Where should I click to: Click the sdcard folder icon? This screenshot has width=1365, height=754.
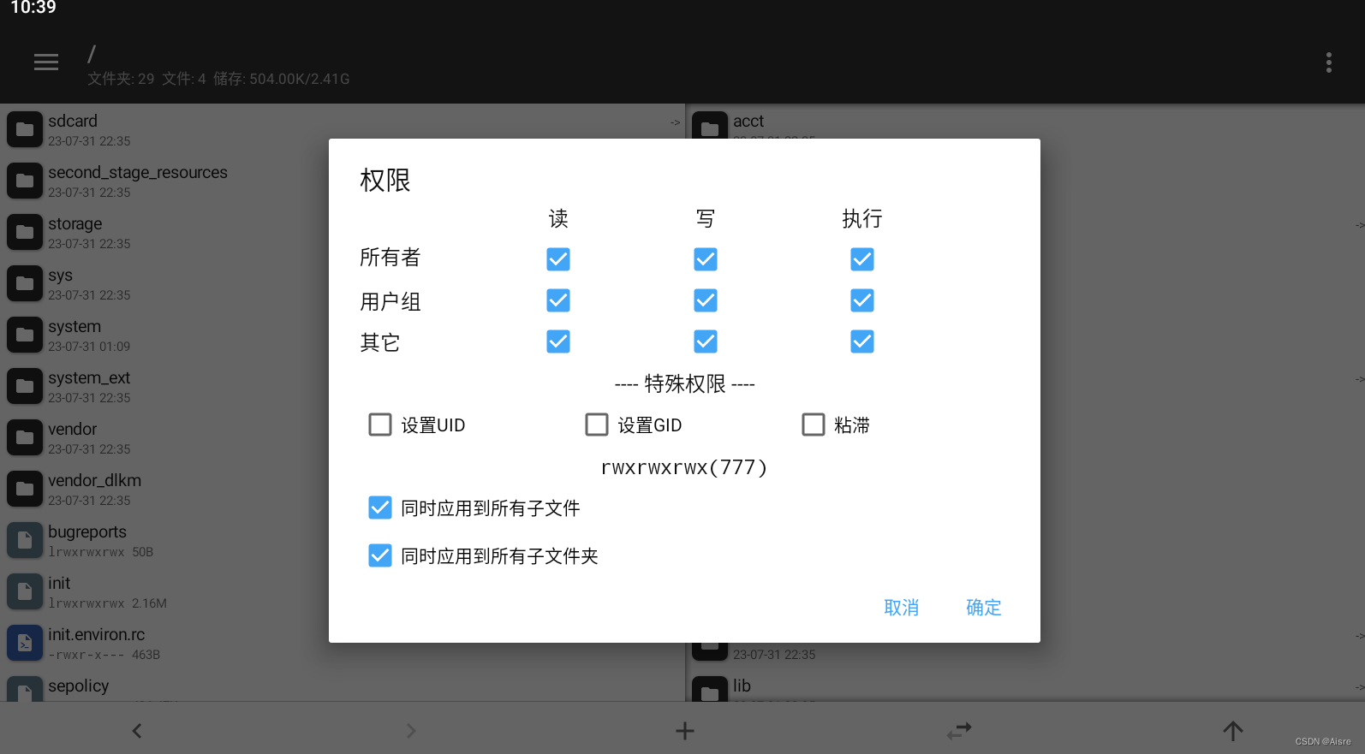point(25,129)
